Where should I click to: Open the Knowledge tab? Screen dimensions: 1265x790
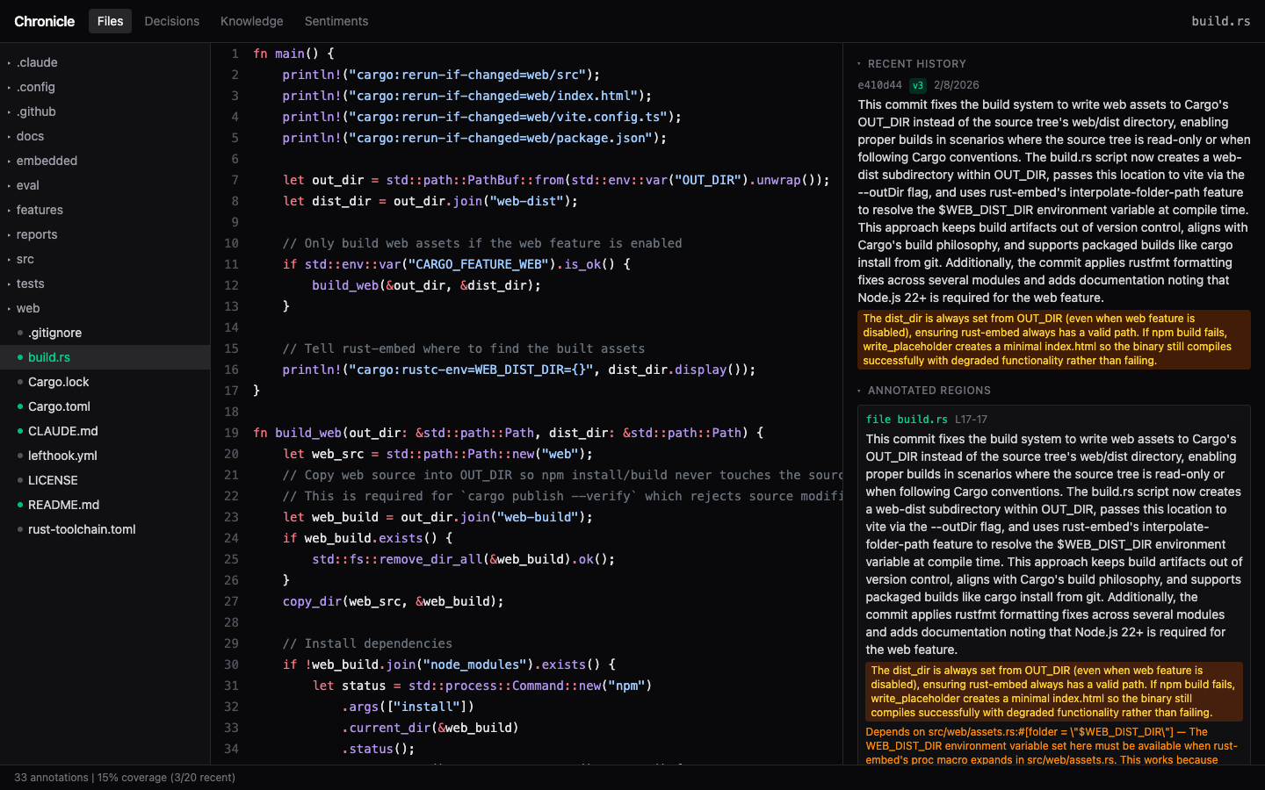point(251,21)
